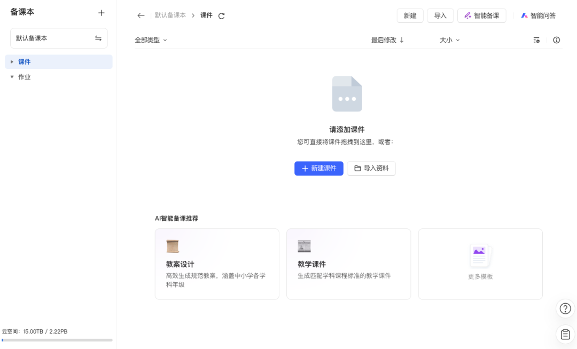This screenshot has width=577, height=349.
Task: Expand the 课件 sidebar section
Action: point(12,61)
